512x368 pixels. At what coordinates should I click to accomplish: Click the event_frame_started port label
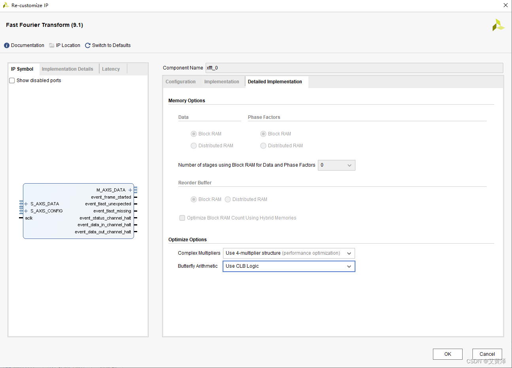(x=111, y=197)
